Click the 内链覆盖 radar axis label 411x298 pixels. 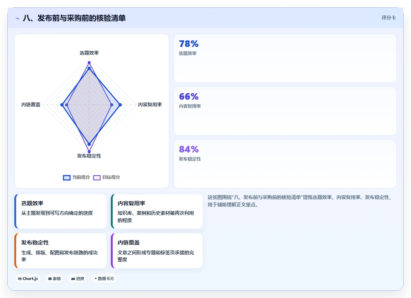coord(31,104)
